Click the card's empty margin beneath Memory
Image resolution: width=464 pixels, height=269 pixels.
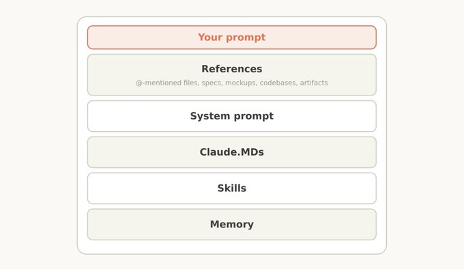(232, 246)
